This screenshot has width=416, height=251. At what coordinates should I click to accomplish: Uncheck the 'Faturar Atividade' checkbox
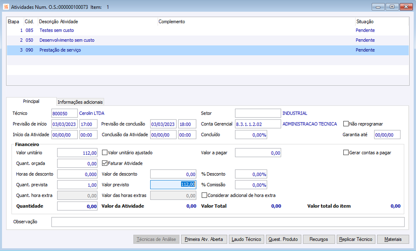105,163
